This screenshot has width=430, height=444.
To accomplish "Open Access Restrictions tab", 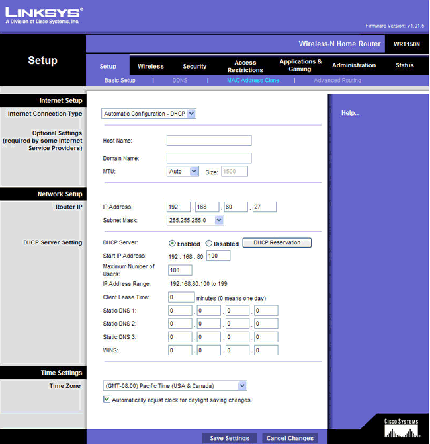I will pos(245,66).
